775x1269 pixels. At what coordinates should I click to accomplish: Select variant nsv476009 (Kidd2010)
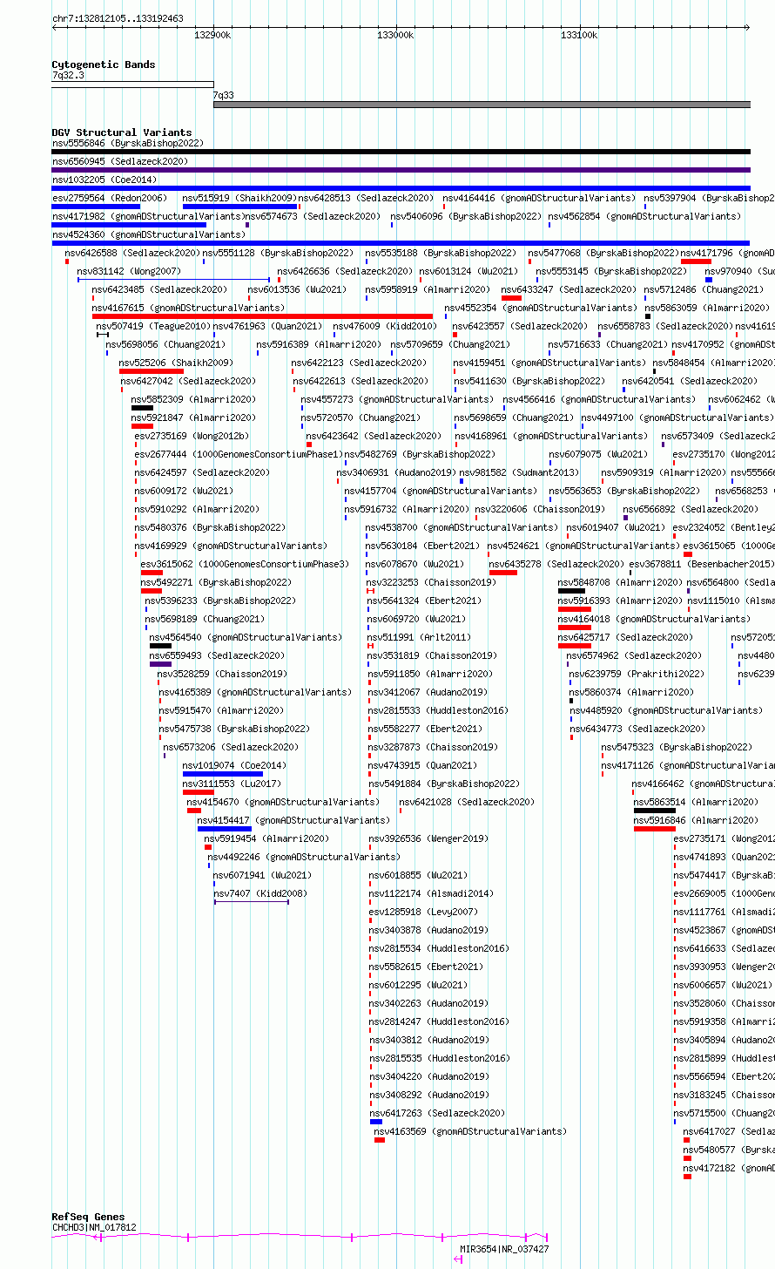coord(385,326)
